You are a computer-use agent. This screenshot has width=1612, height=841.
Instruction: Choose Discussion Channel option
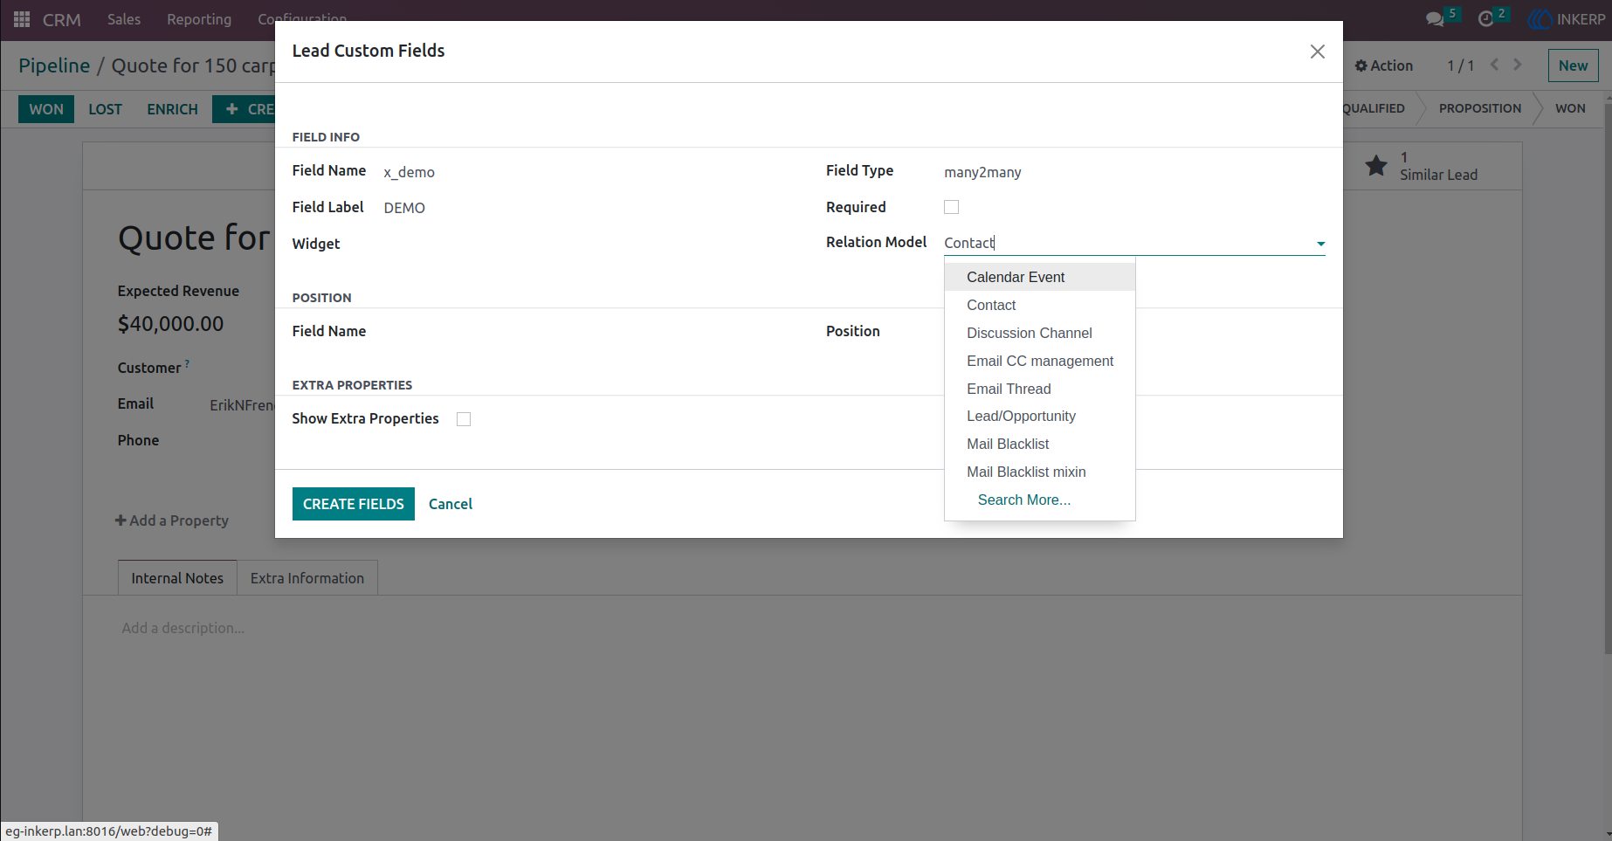click(1040, 333)
